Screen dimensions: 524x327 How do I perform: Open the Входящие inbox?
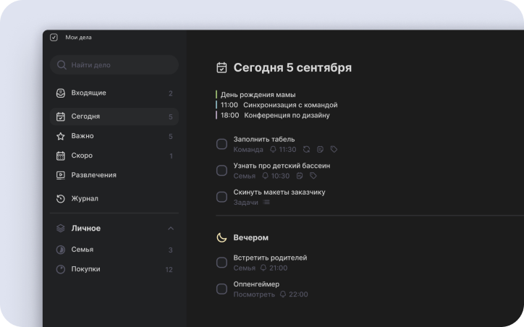[88, 93]
